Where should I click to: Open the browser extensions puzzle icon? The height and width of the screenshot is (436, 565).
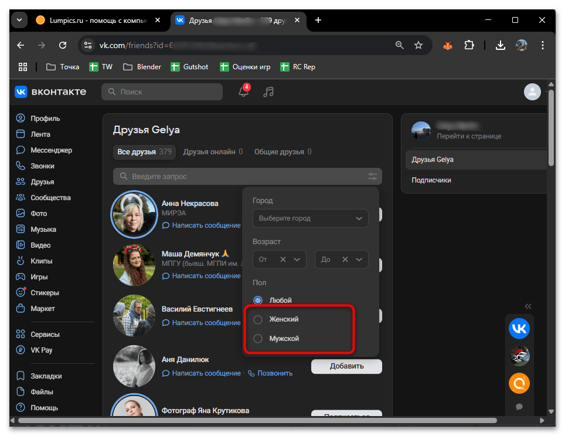[469, 45]
